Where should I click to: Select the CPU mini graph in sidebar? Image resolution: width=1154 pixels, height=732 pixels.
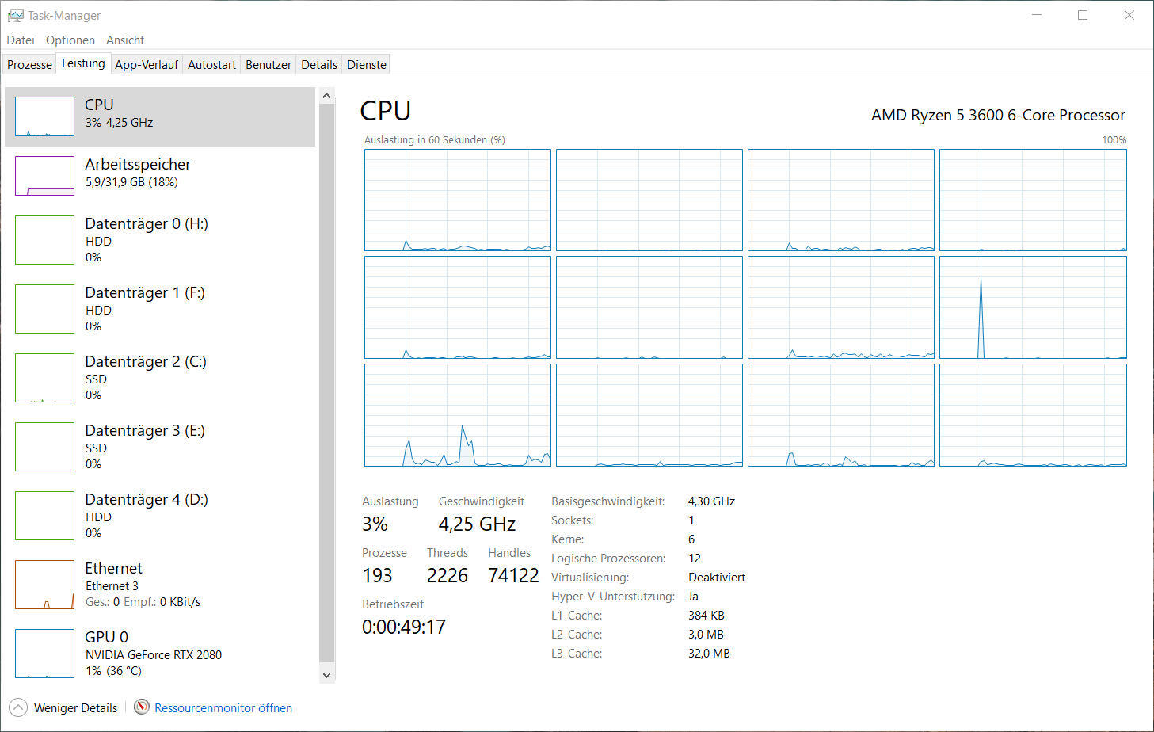click(x=44, y=116)
